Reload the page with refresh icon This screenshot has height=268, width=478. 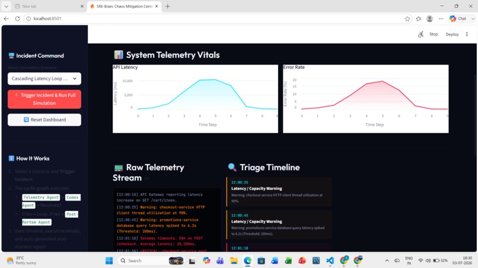(x=17, y=18)
